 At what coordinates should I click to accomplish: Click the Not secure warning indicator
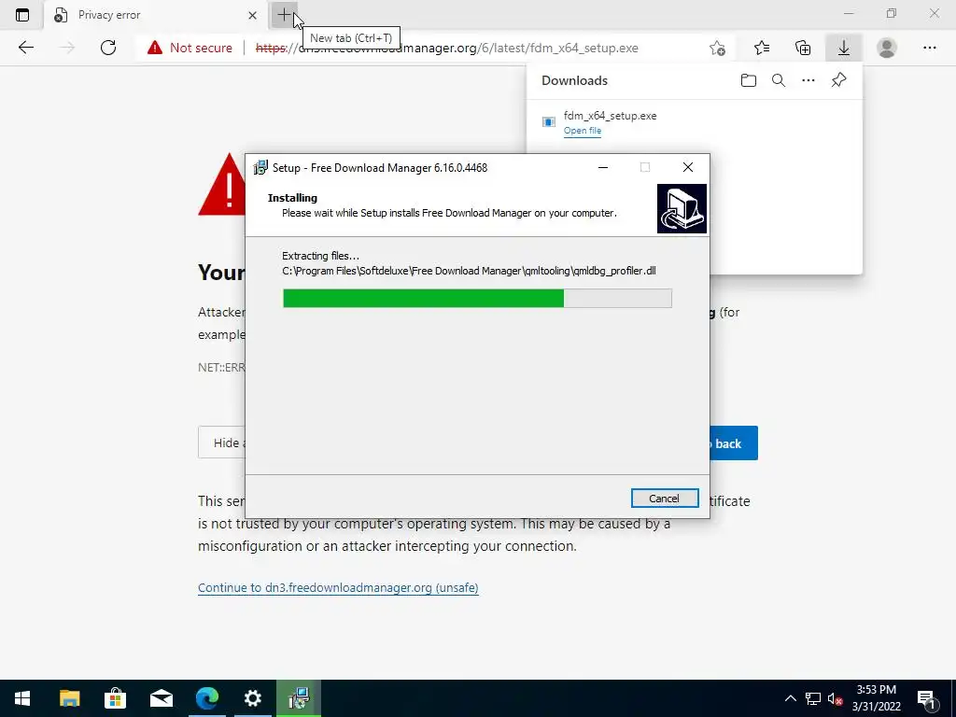(x=190, y=48)
